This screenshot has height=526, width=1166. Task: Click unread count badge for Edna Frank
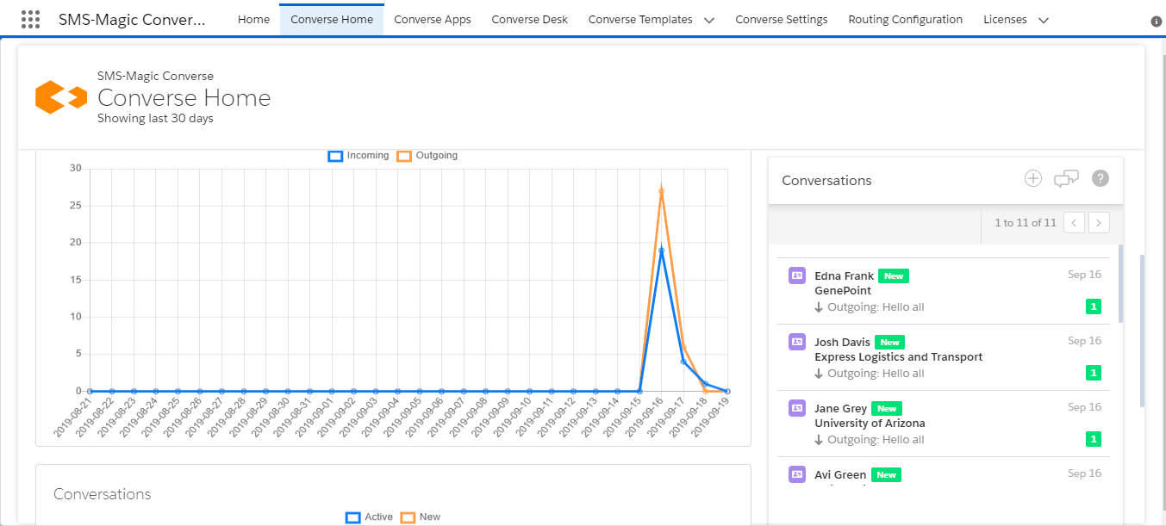pyautogui.click(x=1094, y=306)
